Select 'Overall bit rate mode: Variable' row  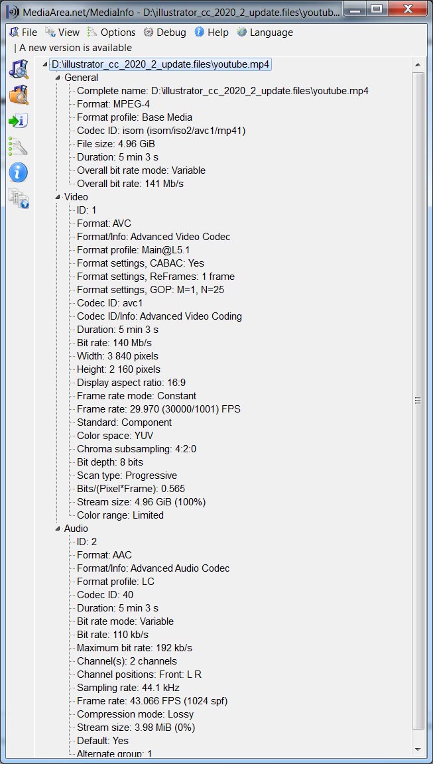click(x=141, y=170)
